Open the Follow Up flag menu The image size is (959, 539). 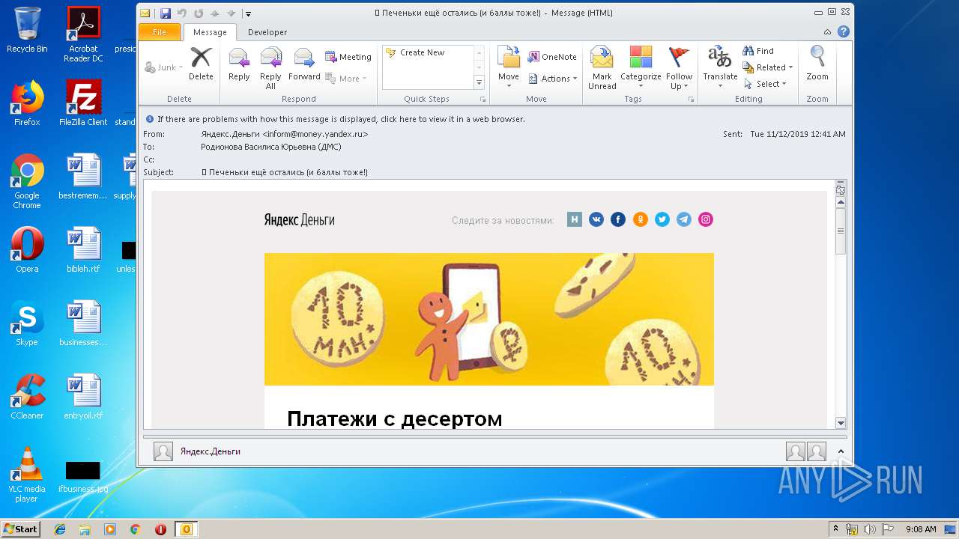point(679,68)
